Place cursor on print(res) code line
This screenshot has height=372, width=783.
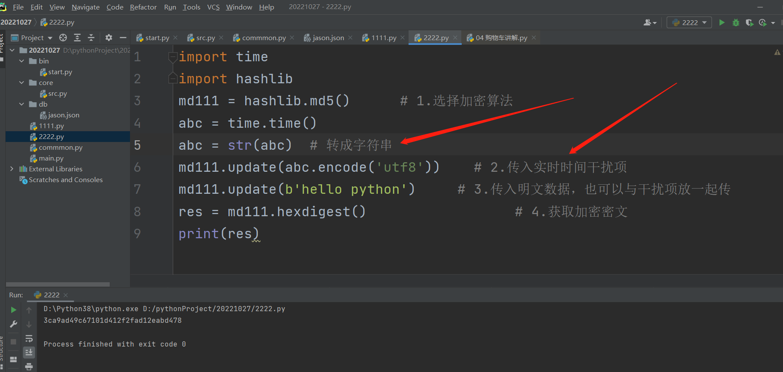coord(219,233)
